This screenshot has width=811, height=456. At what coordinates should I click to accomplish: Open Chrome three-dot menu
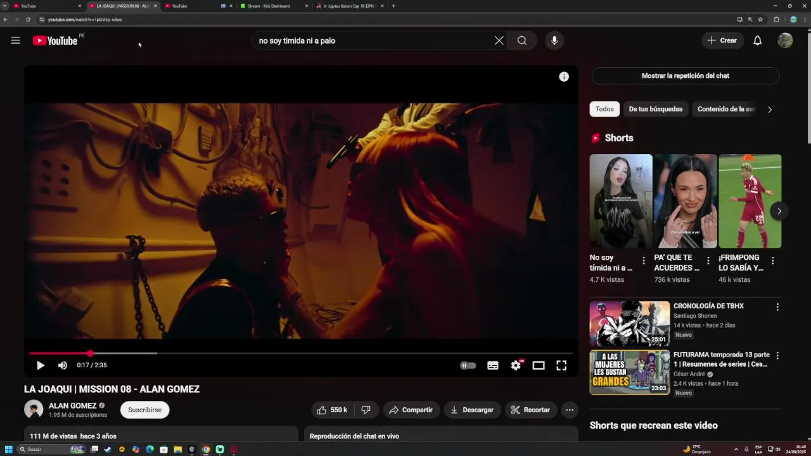tap(805, 20)
